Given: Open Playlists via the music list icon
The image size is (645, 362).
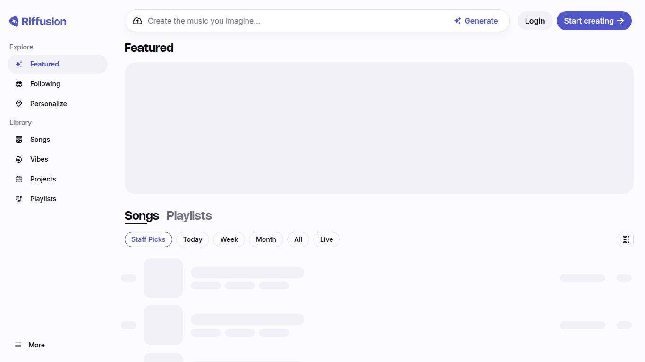Looking at the screenshot, I should (x=19, y=199).
